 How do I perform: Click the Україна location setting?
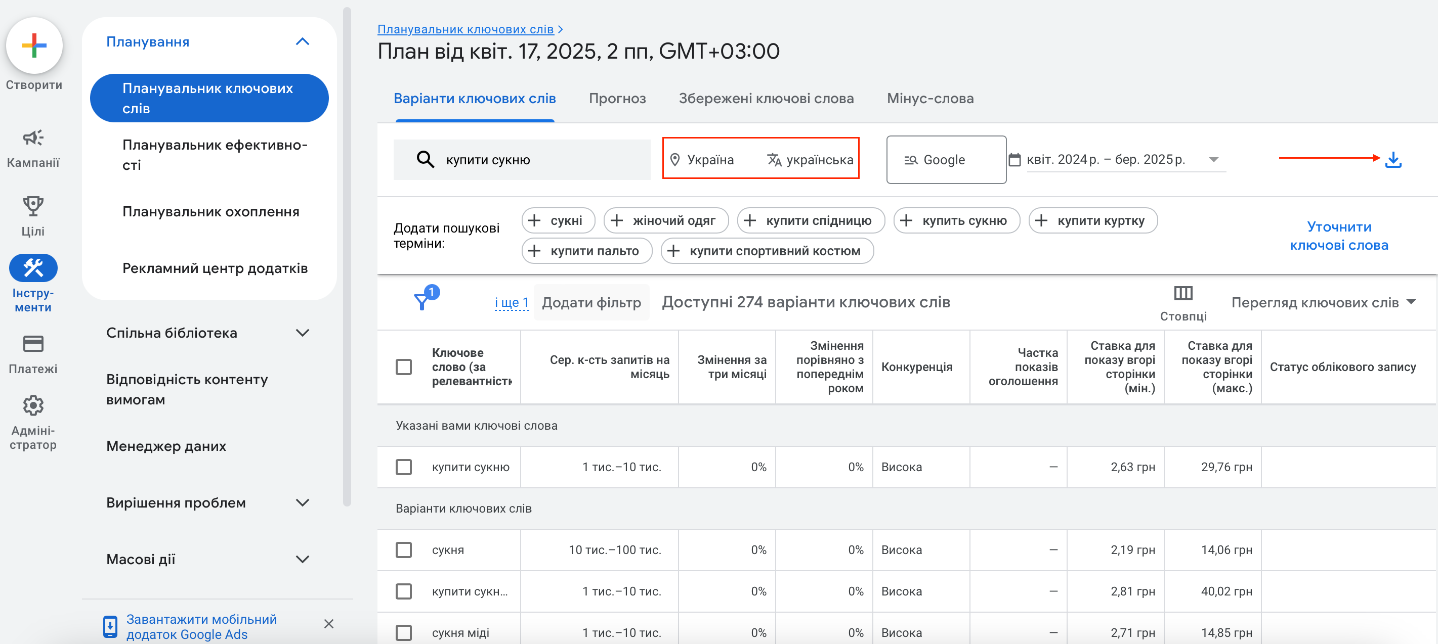701,159
